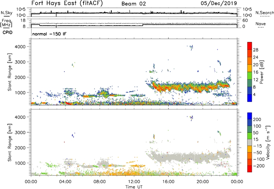Screen dimensions: 274x189
Task: Click the gray segment of velocity colorbar
Action: pyautogui.click(x=250, y=143)
